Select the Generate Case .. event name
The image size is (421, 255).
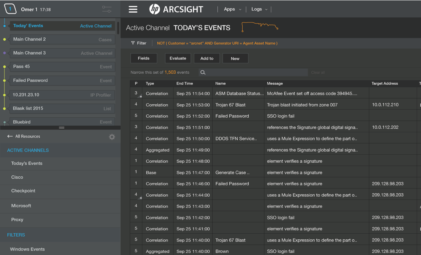tap(232, 172)
